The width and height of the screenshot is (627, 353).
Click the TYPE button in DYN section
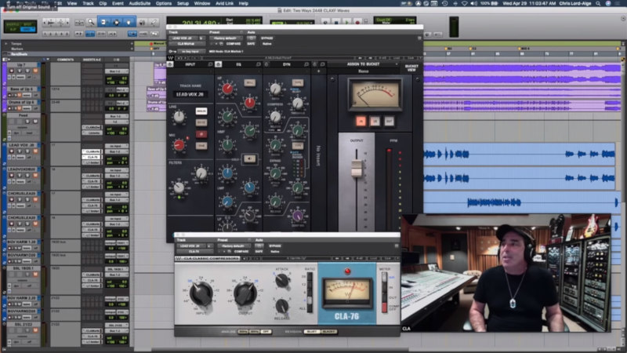(x=298, y=83)
